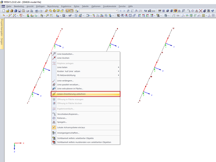Expand the 'FE-Netzverdichtung' submenu arrow

click(118, 75)
